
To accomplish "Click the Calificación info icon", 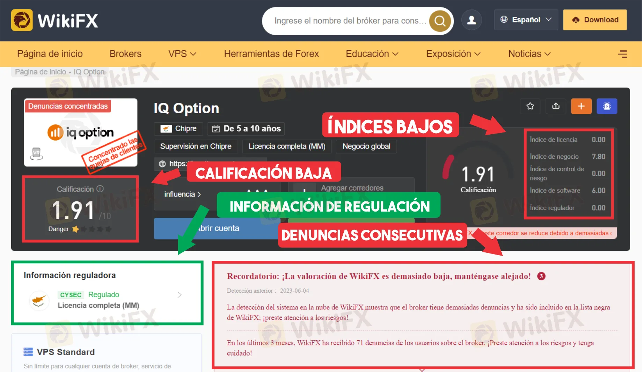I will [x=100, y=189].
